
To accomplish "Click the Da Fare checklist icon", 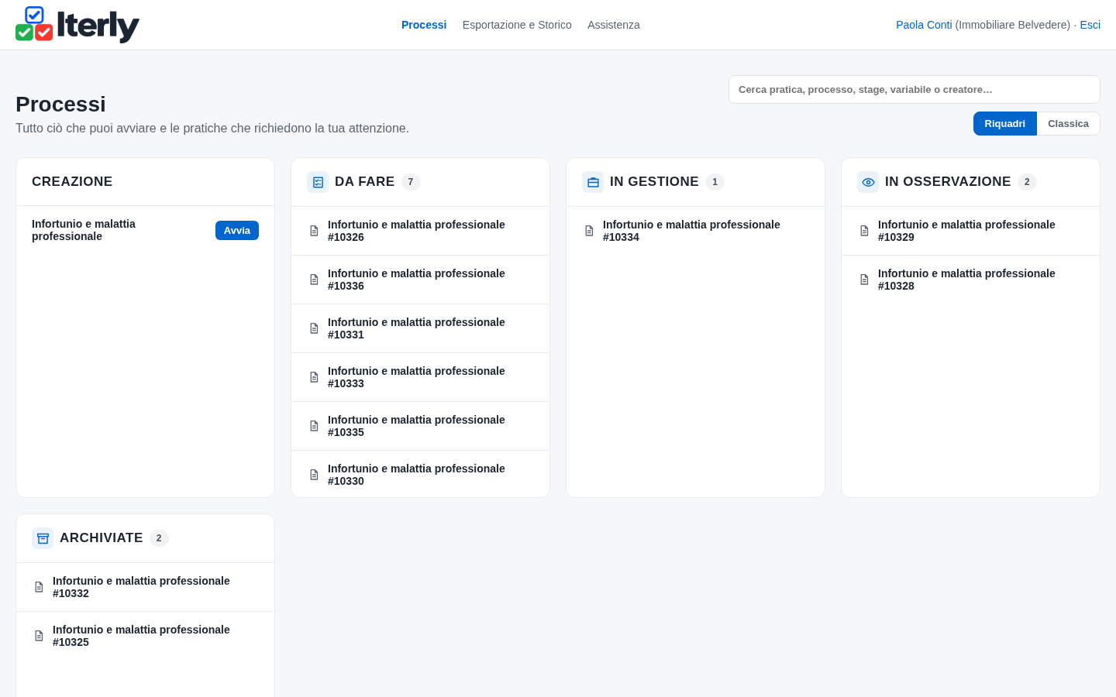I will point(318,182).
